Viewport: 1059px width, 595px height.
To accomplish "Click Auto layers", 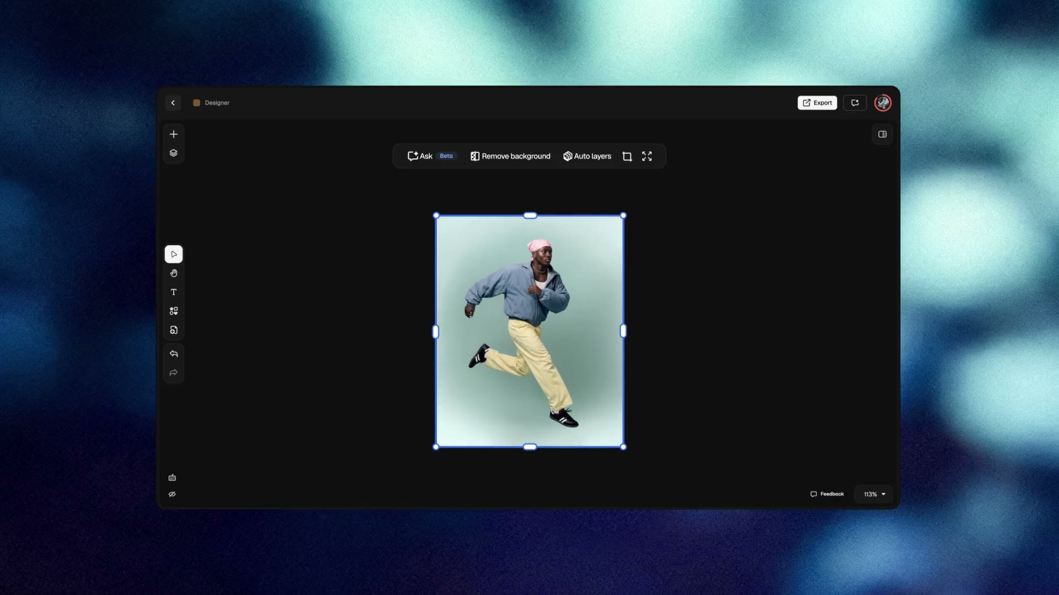I will [x=587, y=156].
